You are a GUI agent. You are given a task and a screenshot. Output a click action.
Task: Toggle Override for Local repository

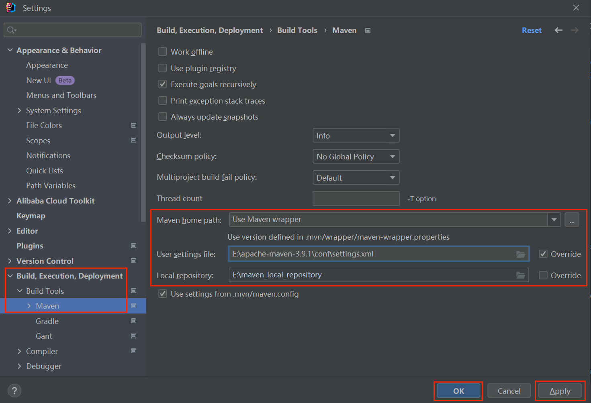[x=543, y=275]
